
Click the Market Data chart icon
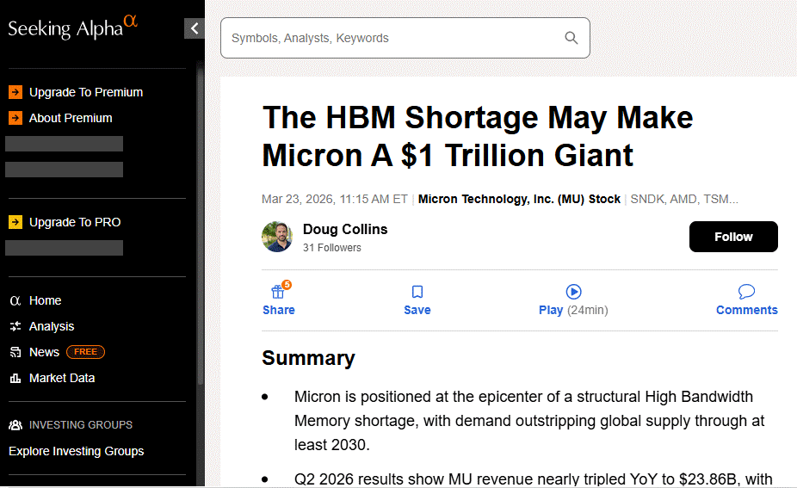pos(15,378)
